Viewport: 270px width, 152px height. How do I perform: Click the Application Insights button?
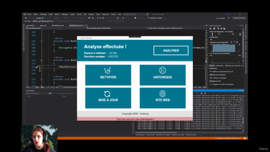point(156,18)
